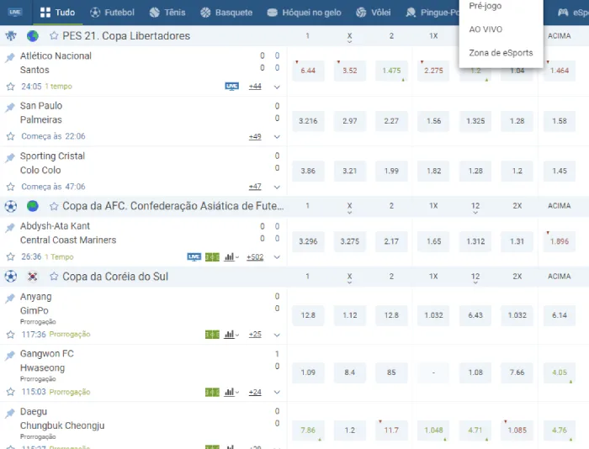589x449 pixels.
Task: Pin the Atlético Nacional vs Santos match
Action: [x=10, y=57]
